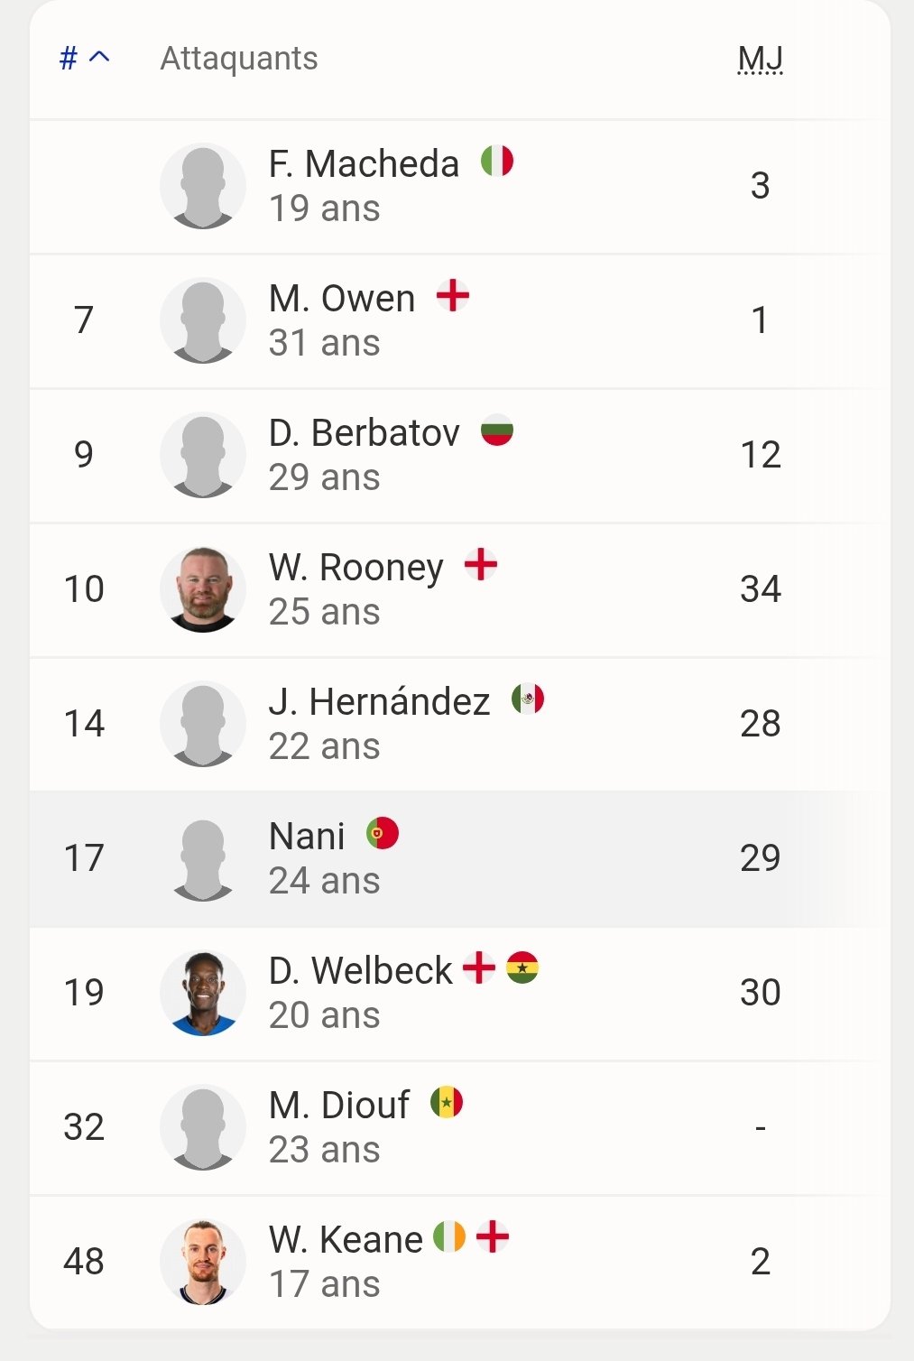Screen dimensions: 914x1361
Task: Click Bulgaria flag next to Berbatov
Action: 497,431
